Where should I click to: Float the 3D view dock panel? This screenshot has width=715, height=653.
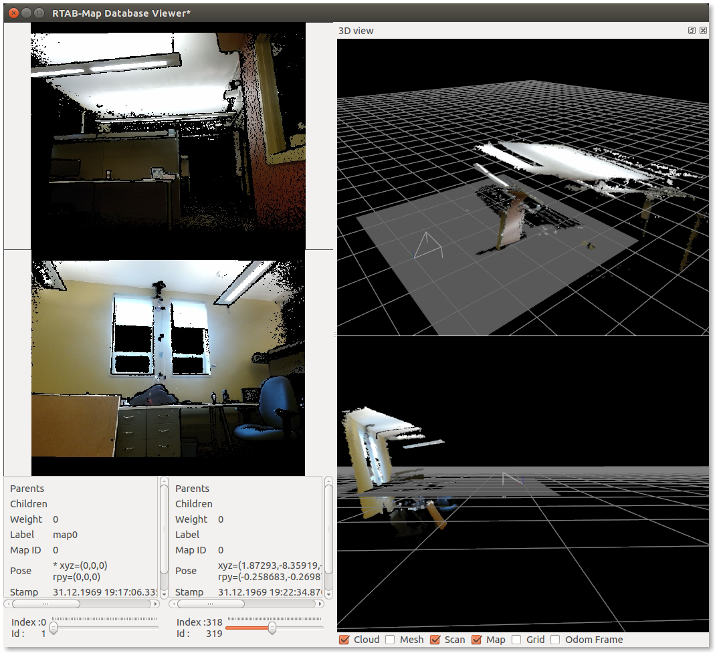pyautogui.click(x=692, y=31)
